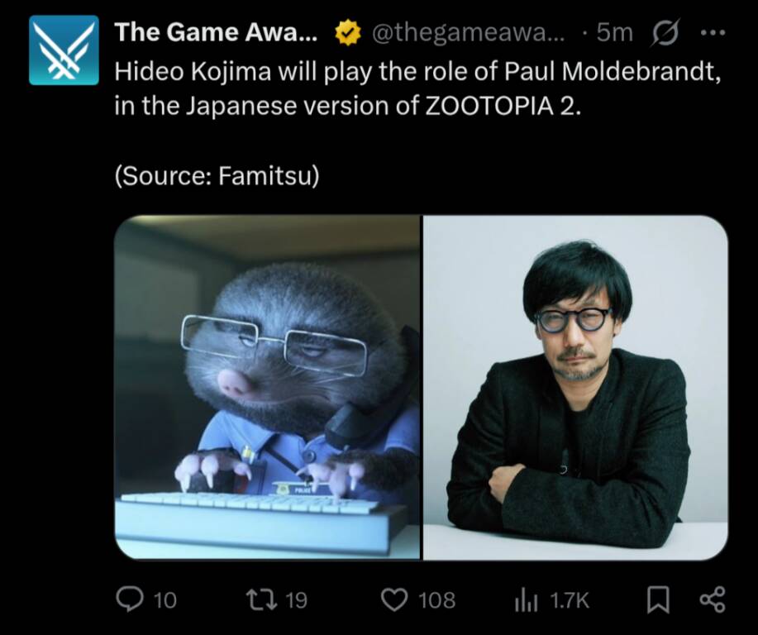Viewport: 758px width, 635px height.
Task: Click the 19 reposts count
Action: click(x=296, y=600)
